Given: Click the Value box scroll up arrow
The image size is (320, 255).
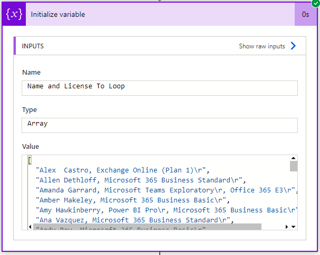Looking at the screenshot, I should click(293, 158).
